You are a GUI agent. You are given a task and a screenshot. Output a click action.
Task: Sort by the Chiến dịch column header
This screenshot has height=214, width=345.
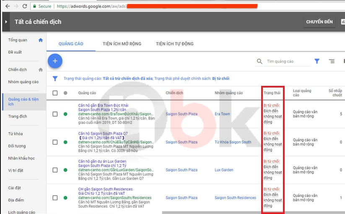pos(174,93)
